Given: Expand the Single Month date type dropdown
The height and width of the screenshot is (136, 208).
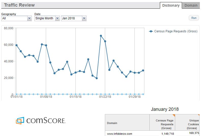Looking at the screenshot, I should (47, 18).
